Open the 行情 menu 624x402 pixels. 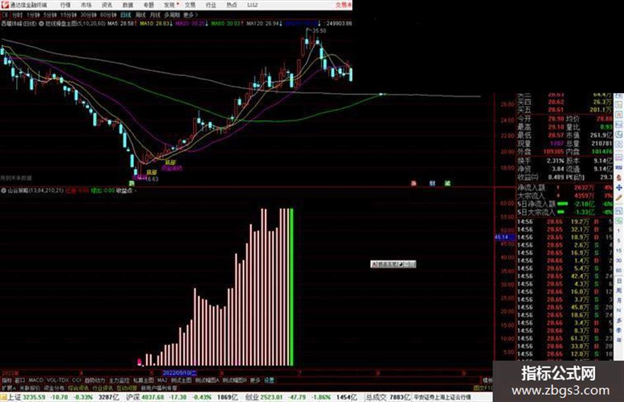point(65,5)
